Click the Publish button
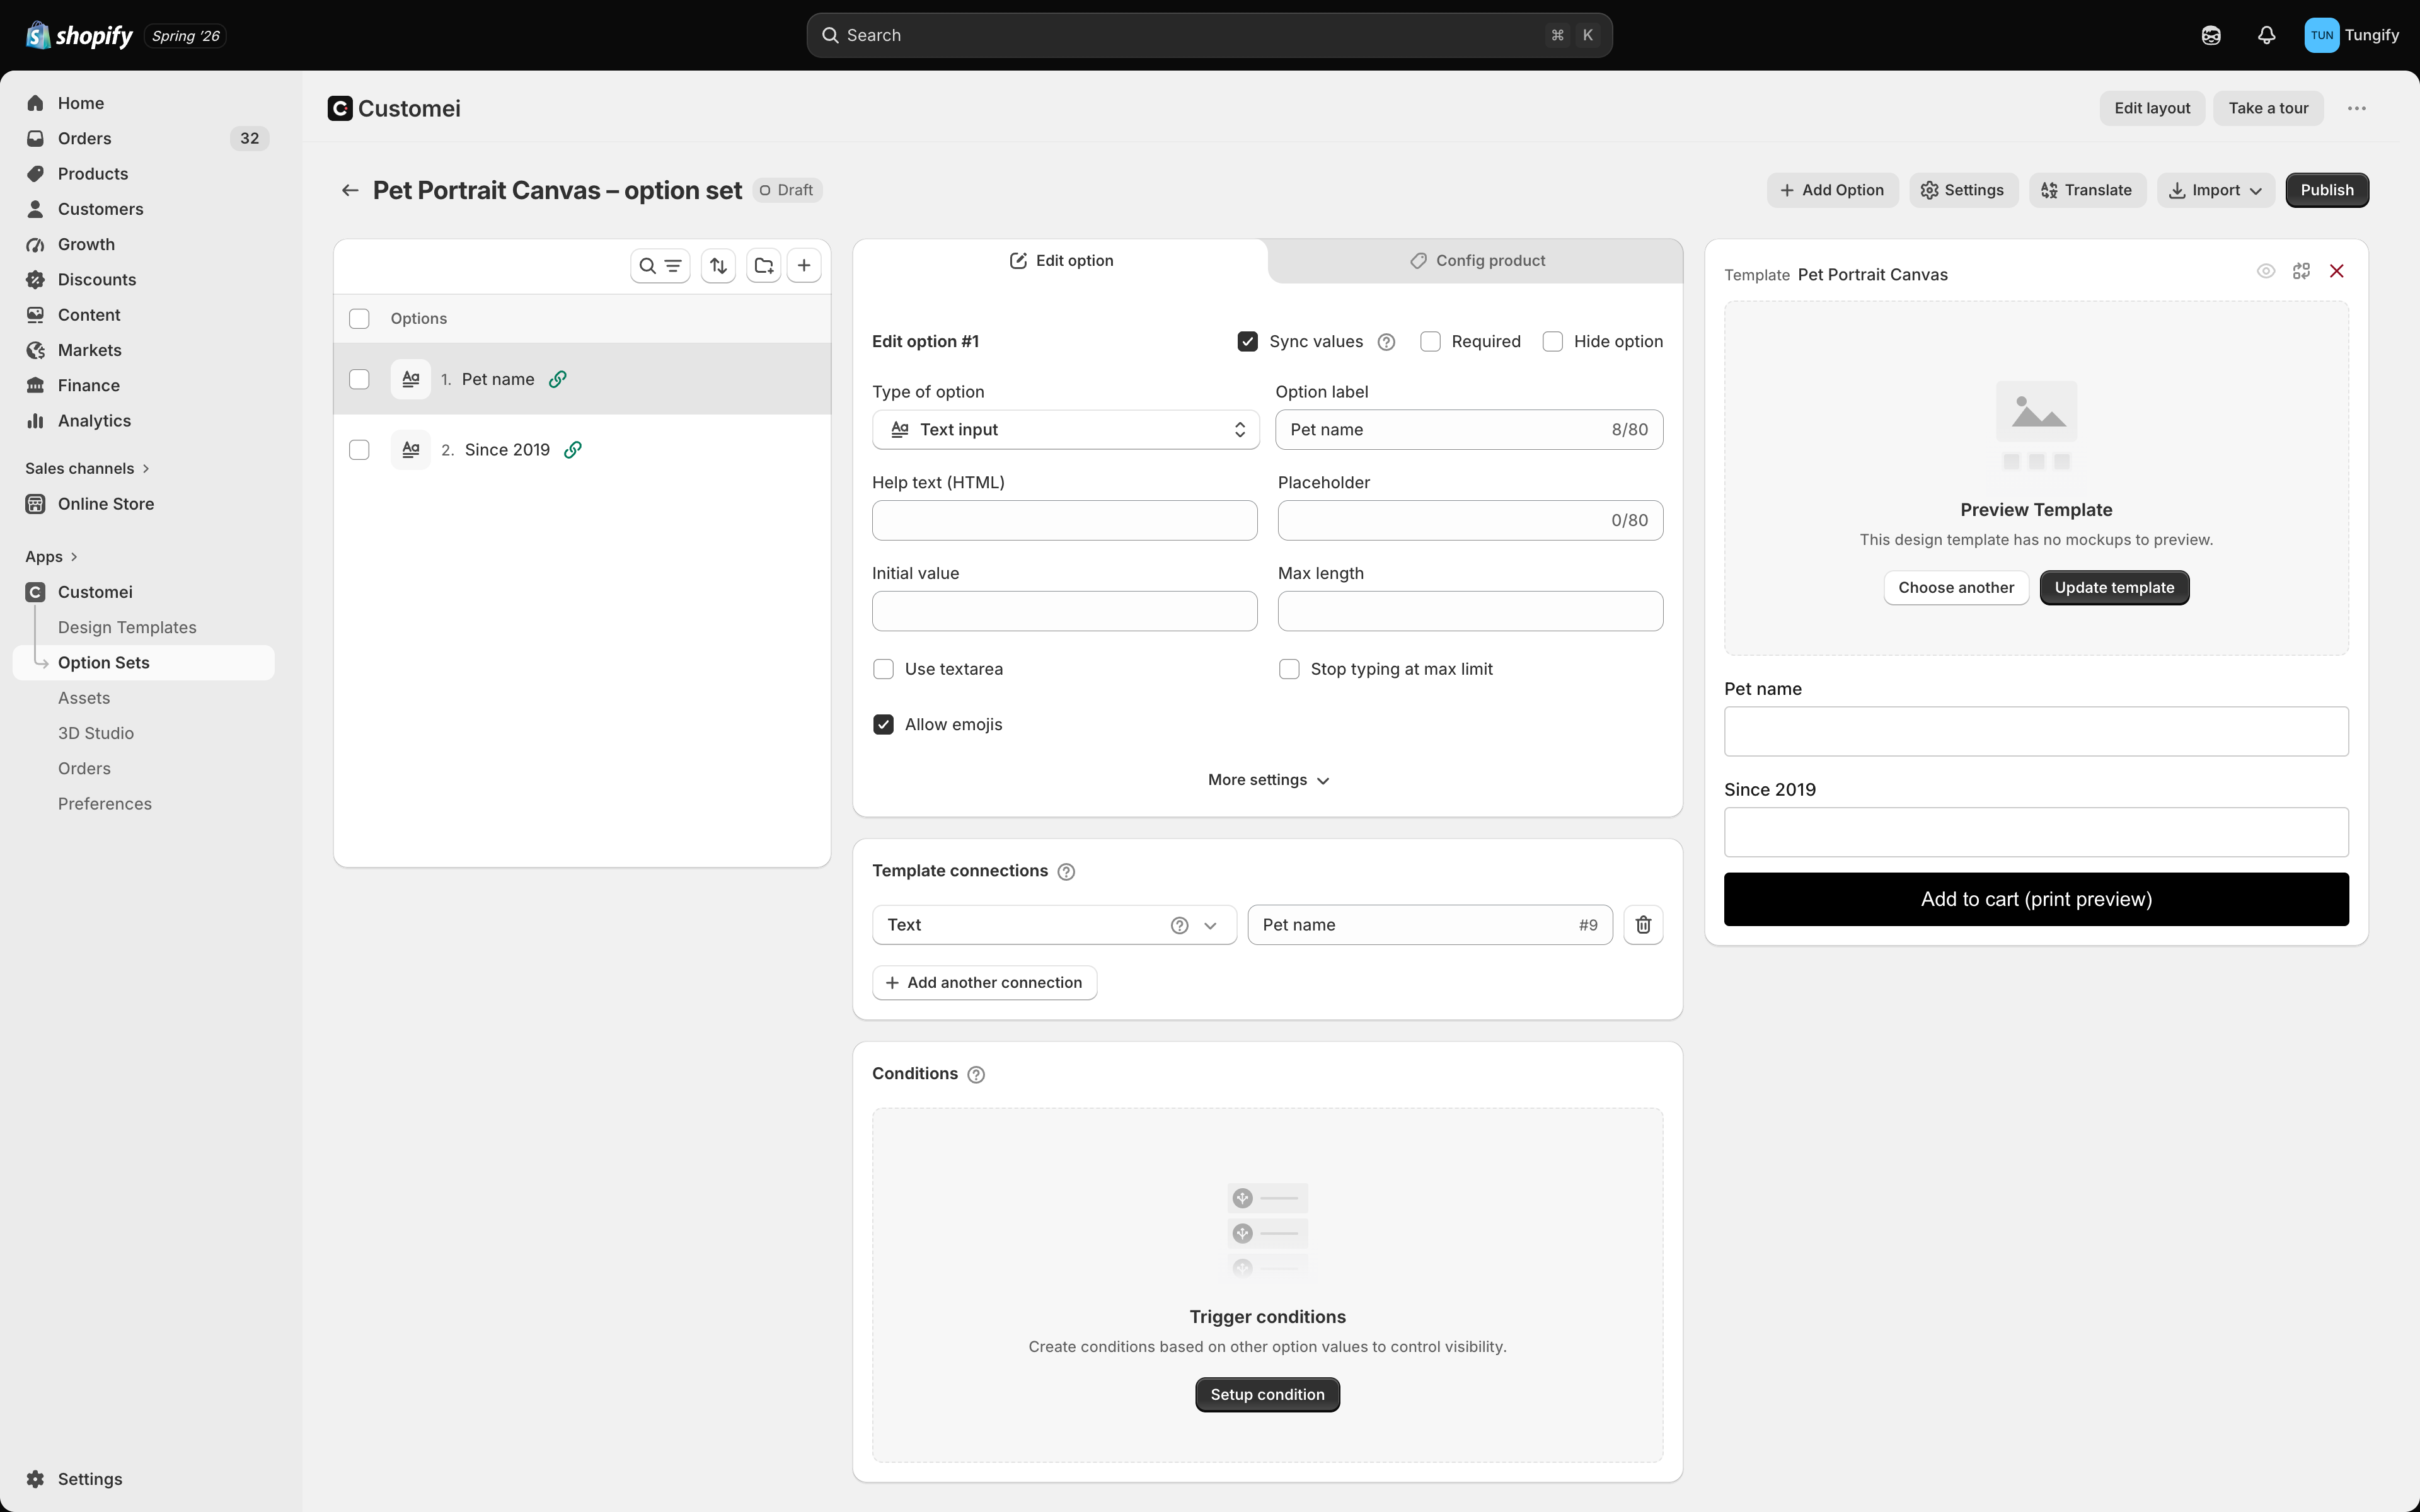Viewport: 2420px width, 1512px height. (2327, 190)
